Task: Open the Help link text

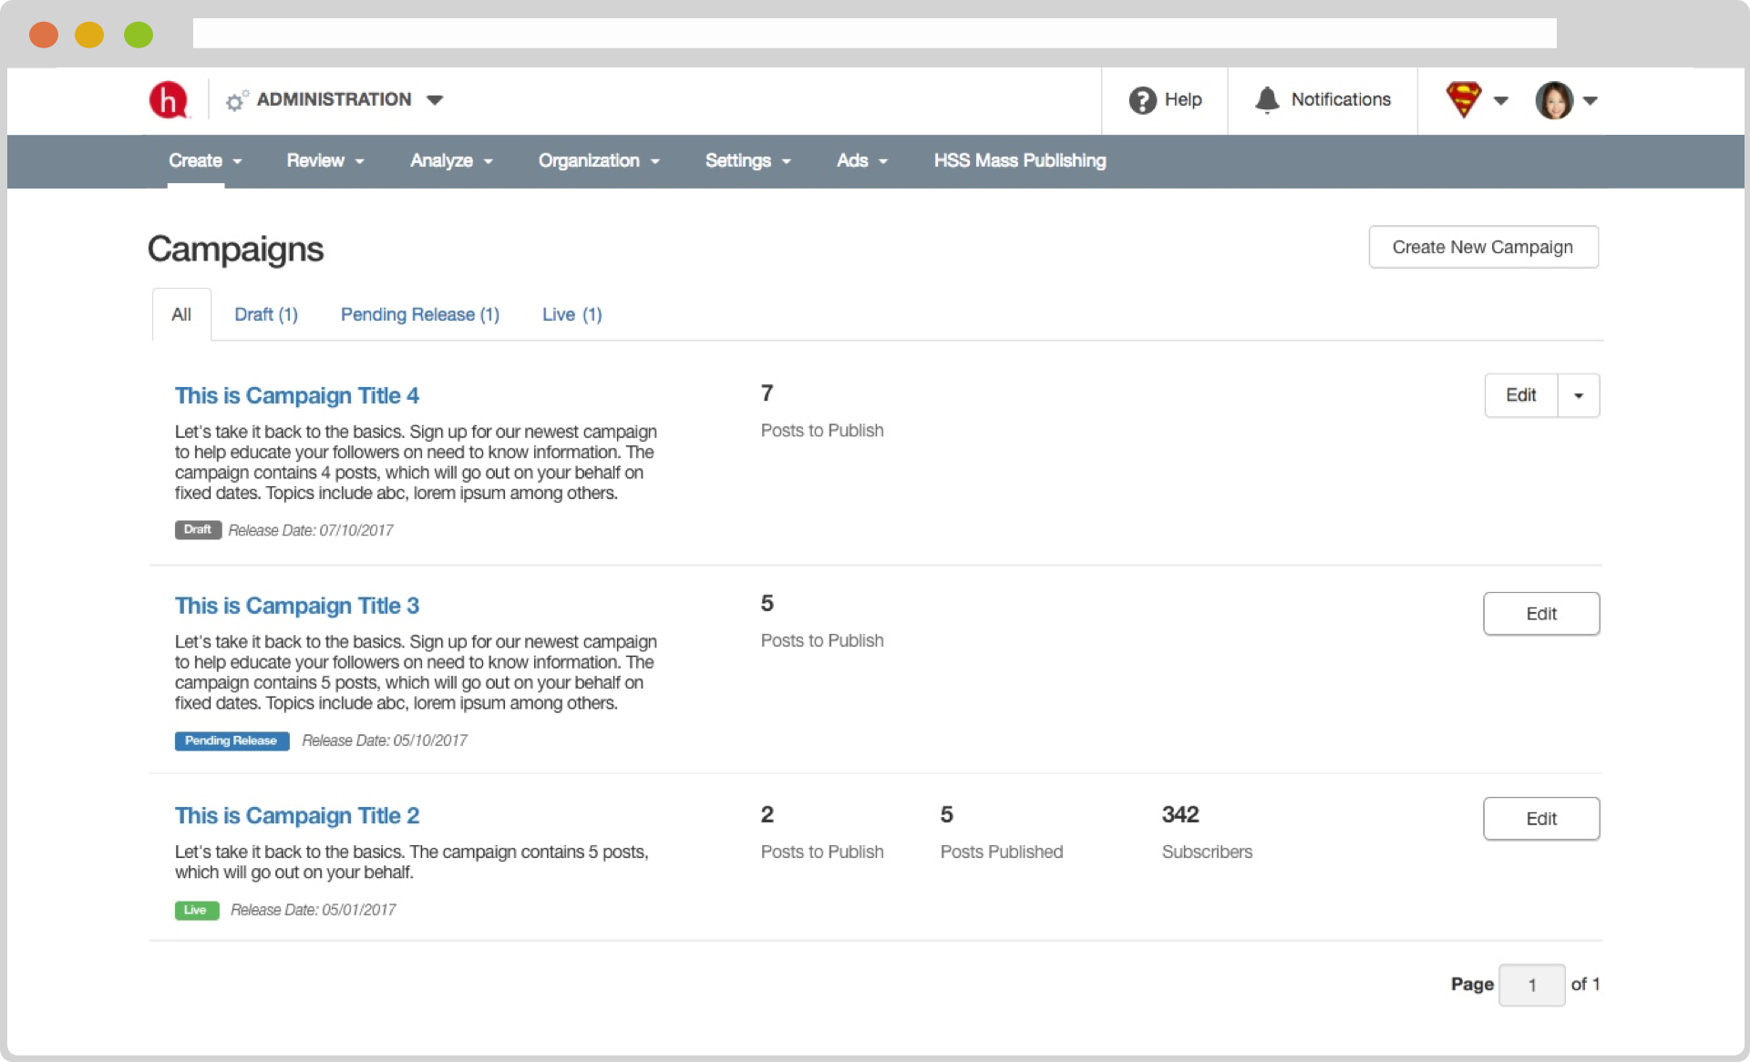Action: coord(1183,99)
